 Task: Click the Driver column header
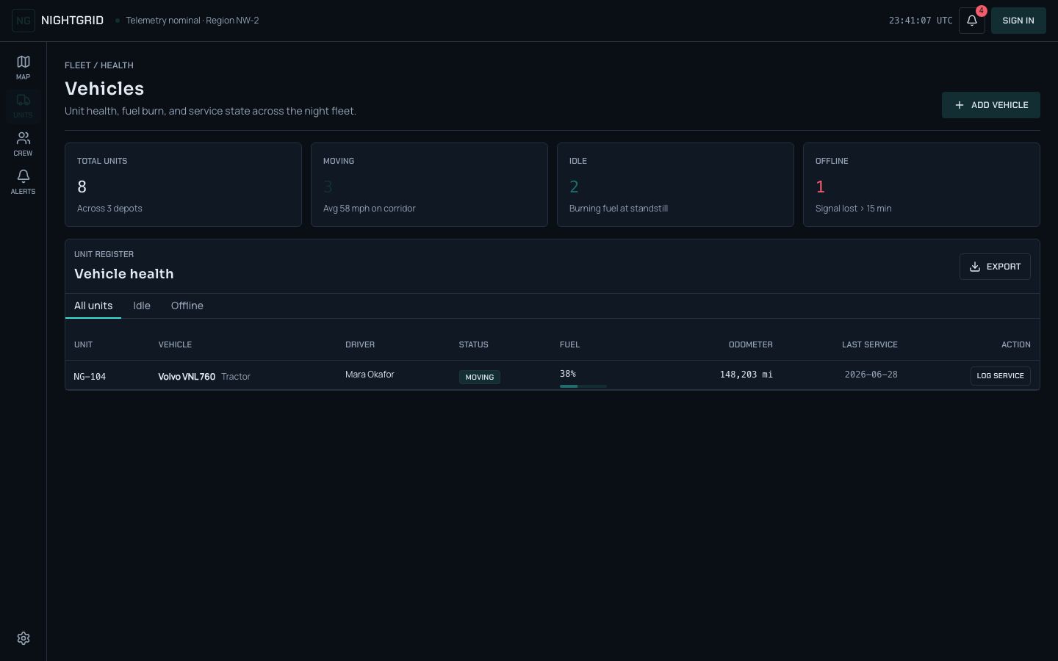click(360, 344)
